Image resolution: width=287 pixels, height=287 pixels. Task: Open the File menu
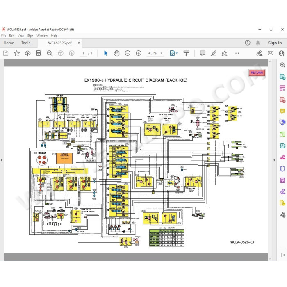(x=3, y=36)
